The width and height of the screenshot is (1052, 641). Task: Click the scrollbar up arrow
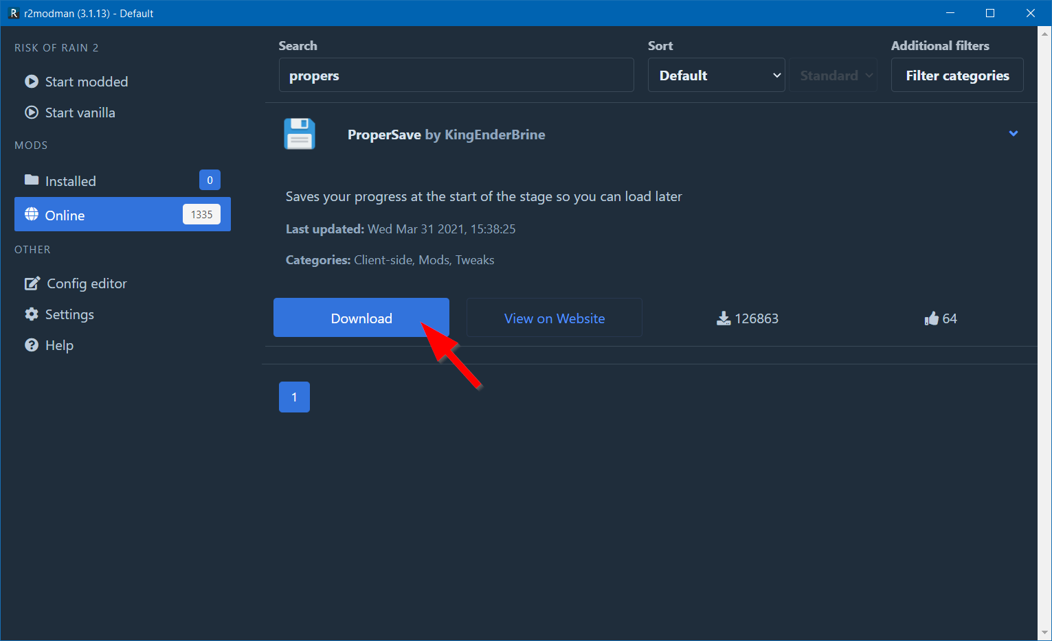[1045, 33]
